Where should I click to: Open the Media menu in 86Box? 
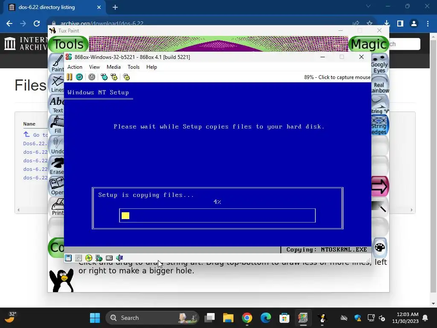[x=114, y=67]
